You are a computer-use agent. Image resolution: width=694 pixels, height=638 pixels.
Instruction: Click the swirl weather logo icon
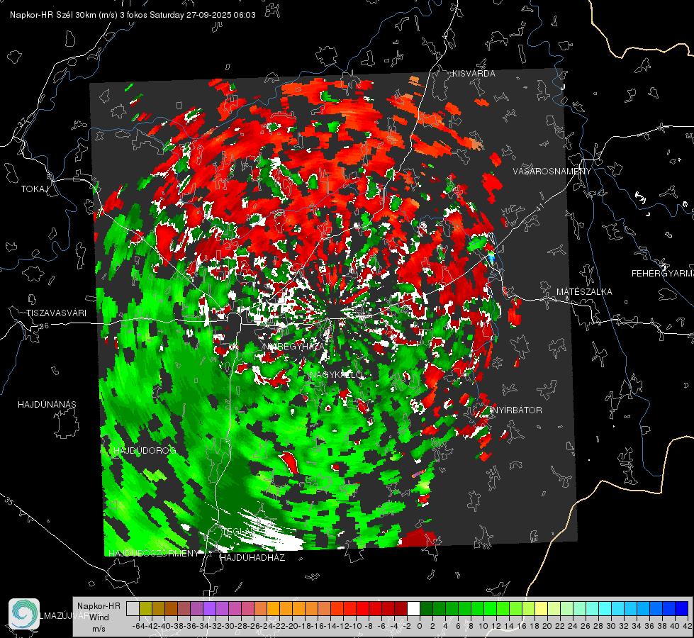24,614
